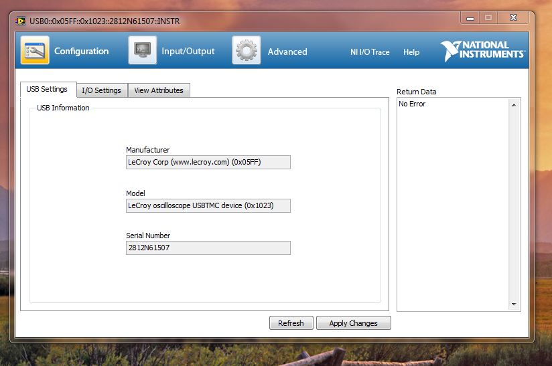Click the Configuration label in toolbar
Image resolution: width=552 pixels, height=366 pixels.
(81, 52)
